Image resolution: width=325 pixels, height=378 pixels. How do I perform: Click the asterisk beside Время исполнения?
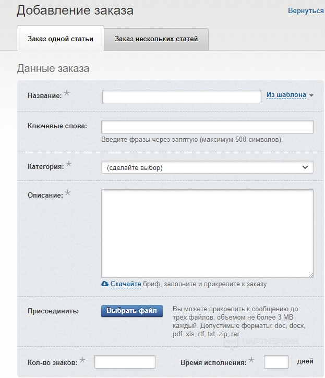click(251, 360)
